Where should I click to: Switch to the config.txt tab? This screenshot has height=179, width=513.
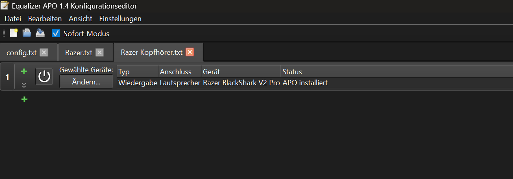22,53
